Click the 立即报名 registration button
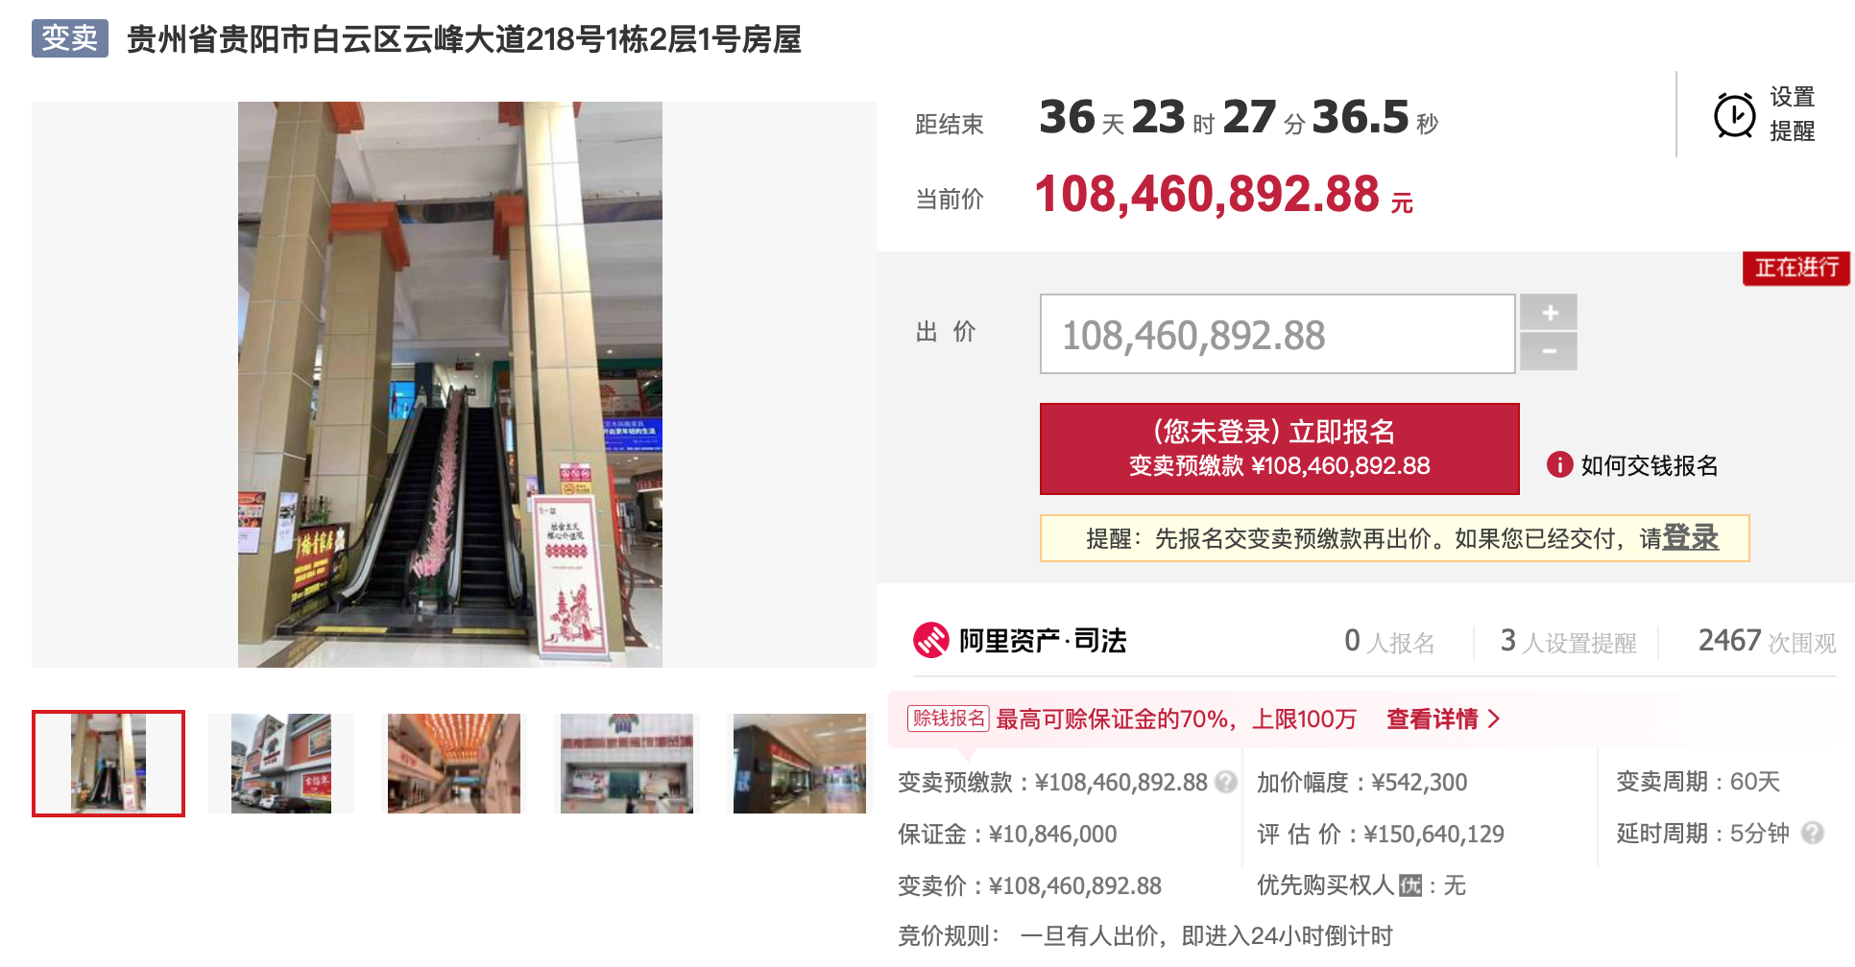Image resolution: width=1855 pixels, height=967 pixels. pyautogui.click(x=1279, y=449)
